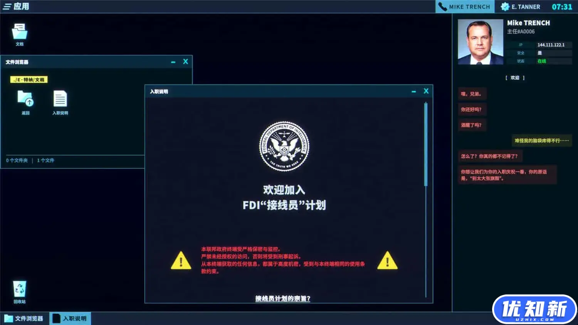Viewport: 578px width, 325px height.
Task: Open the 入职说明 document file icon
Action: point(60,99)
